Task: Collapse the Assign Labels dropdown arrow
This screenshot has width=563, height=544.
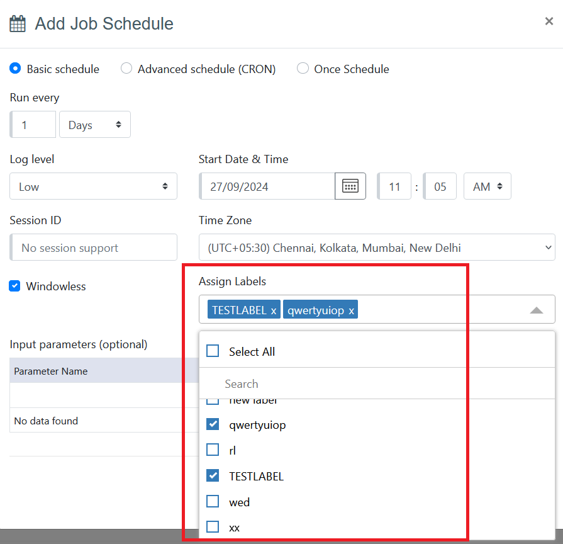Action: (x=536, y=310)
